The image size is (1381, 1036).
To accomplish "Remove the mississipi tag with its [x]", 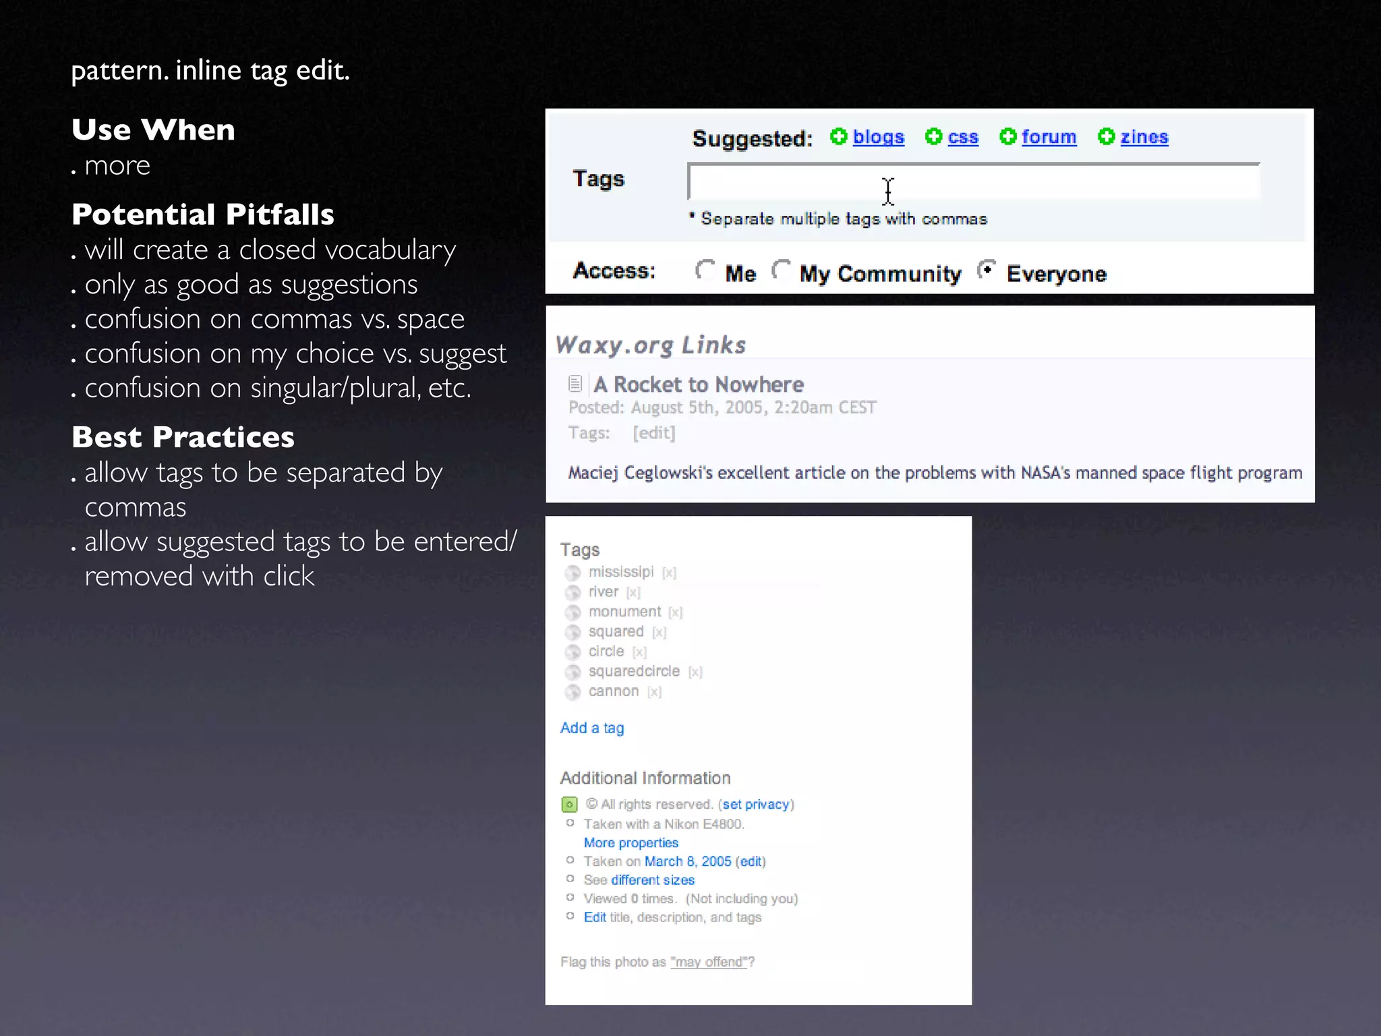I will [669, 573].
